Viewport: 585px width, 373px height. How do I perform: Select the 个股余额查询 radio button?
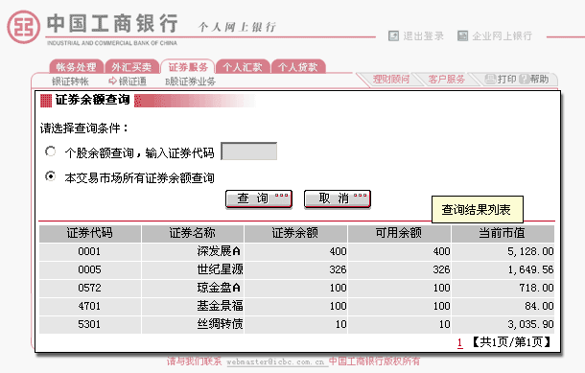[51, 152]
